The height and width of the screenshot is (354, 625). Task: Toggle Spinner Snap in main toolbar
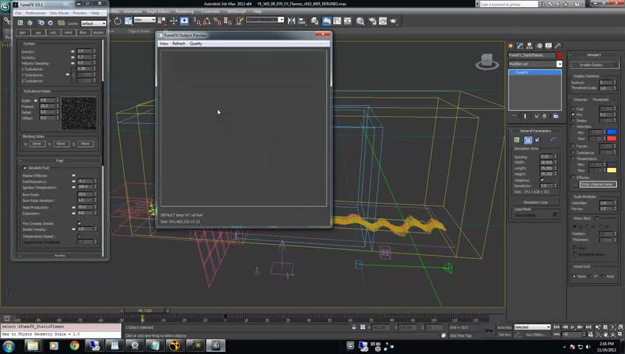[228, 21]
